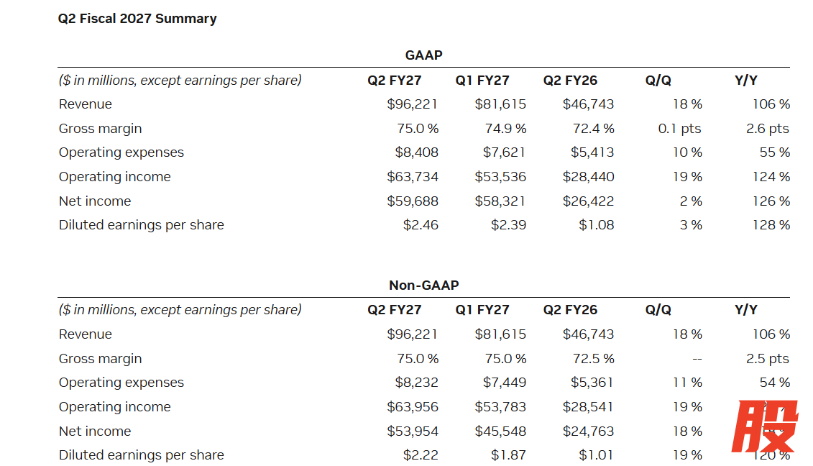Screen dimensions: 813x466
Task: Select GAAP diluted EPS value $2.46
Action: click(x=421, y=225)
